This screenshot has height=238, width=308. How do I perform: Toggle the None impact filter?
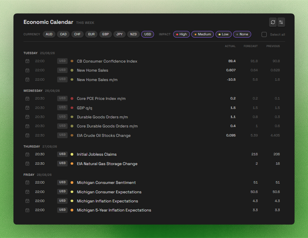[242, 34]
